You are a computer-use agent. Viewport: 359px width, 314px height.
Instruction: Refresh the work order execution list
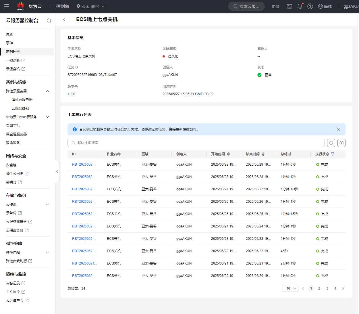(x=331, y=143)
